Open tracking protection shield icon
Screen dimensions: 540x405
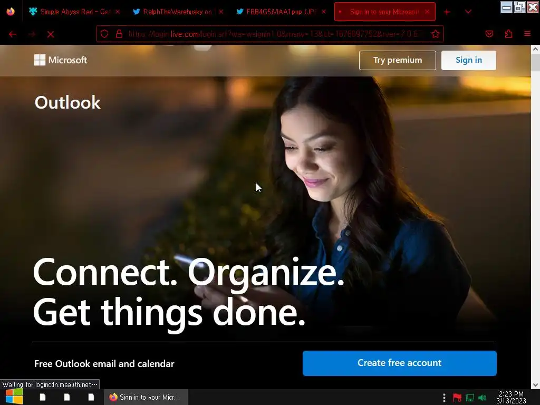(104, 34)
